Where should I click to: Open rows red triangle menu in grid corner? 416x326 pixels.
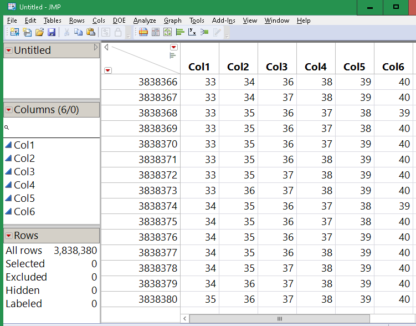108,70
